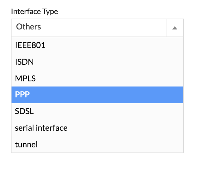The height and width of the screenshot is (173, 201).
Task: Collapse the list using the triangle icon
Action: 175,28
